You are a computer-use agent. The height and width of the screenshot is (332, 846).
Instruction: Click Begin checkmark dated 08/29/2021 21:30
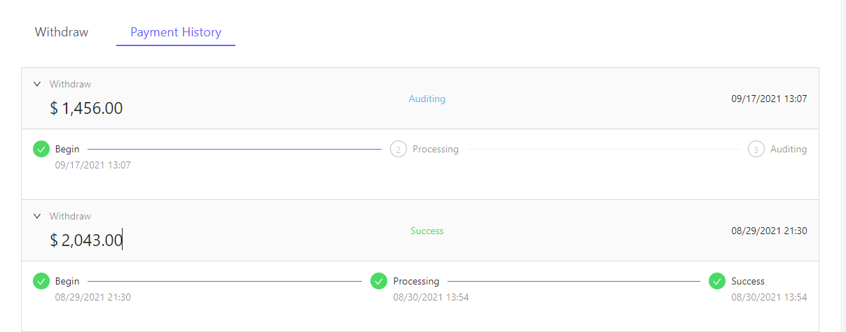(x=41, y=281)
